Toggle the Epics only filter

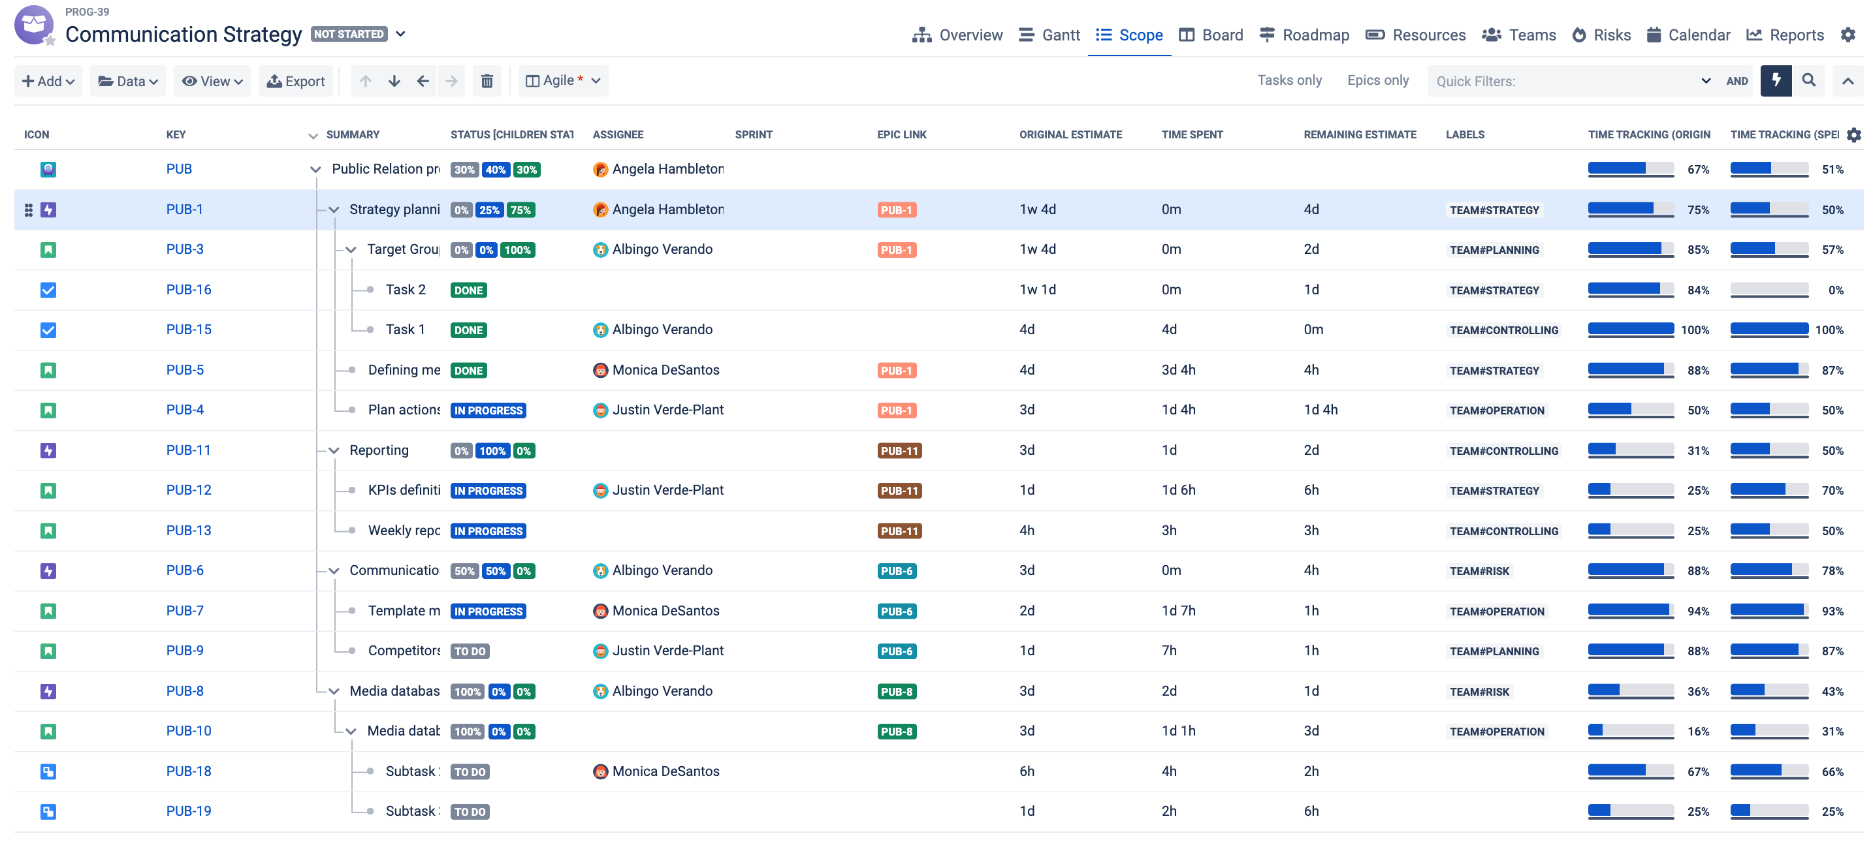click(1377, 81)
